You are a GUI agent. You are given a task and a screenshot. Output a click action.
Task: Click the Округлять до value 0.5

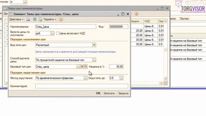click(x=115, y=78)
